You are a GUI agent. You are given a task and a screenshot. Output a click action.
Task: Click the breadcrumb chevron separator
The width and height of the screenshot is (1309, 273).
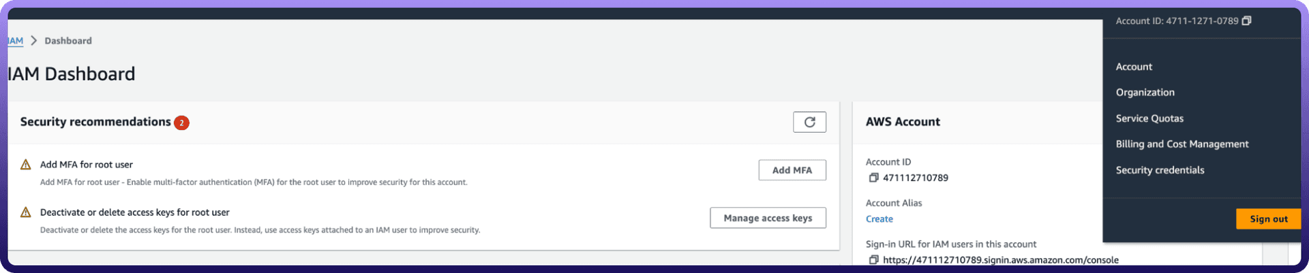[34, 41]
